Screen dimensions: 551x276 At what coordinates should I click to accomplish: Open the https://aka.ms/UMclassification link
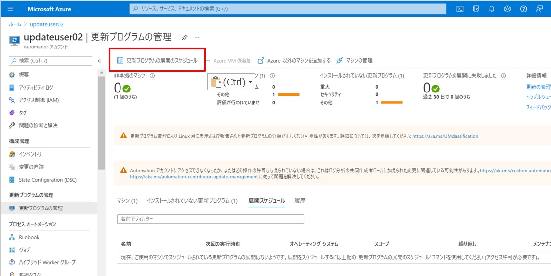(445, 136)
